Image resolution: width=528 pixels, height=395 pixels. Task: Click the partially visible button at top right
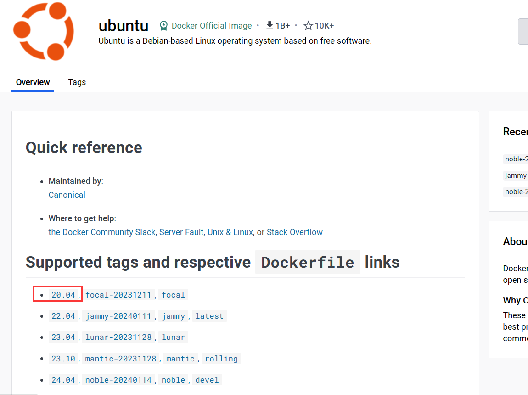point(523,32)
